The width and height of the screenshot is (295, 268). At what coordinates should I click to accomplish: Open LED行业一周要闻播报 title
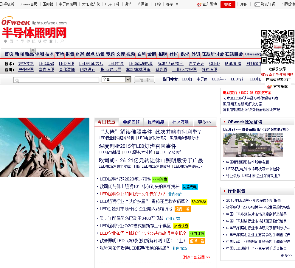point(256,130)
